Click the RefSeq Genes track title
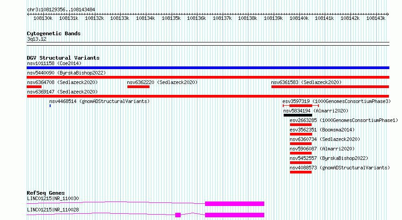This screenshot has height=220, width=402. 46,193
